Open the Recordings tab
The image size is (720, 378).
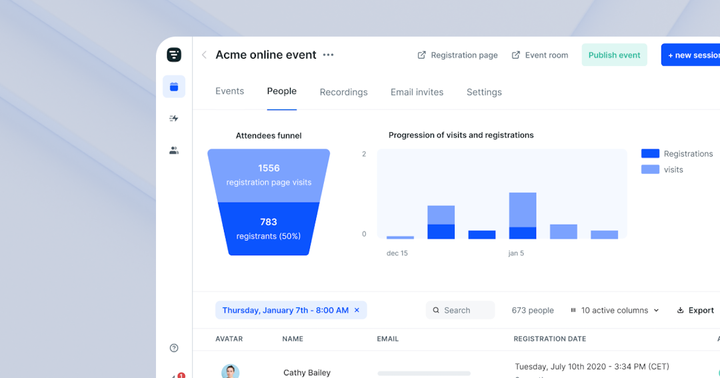(343, 92)
